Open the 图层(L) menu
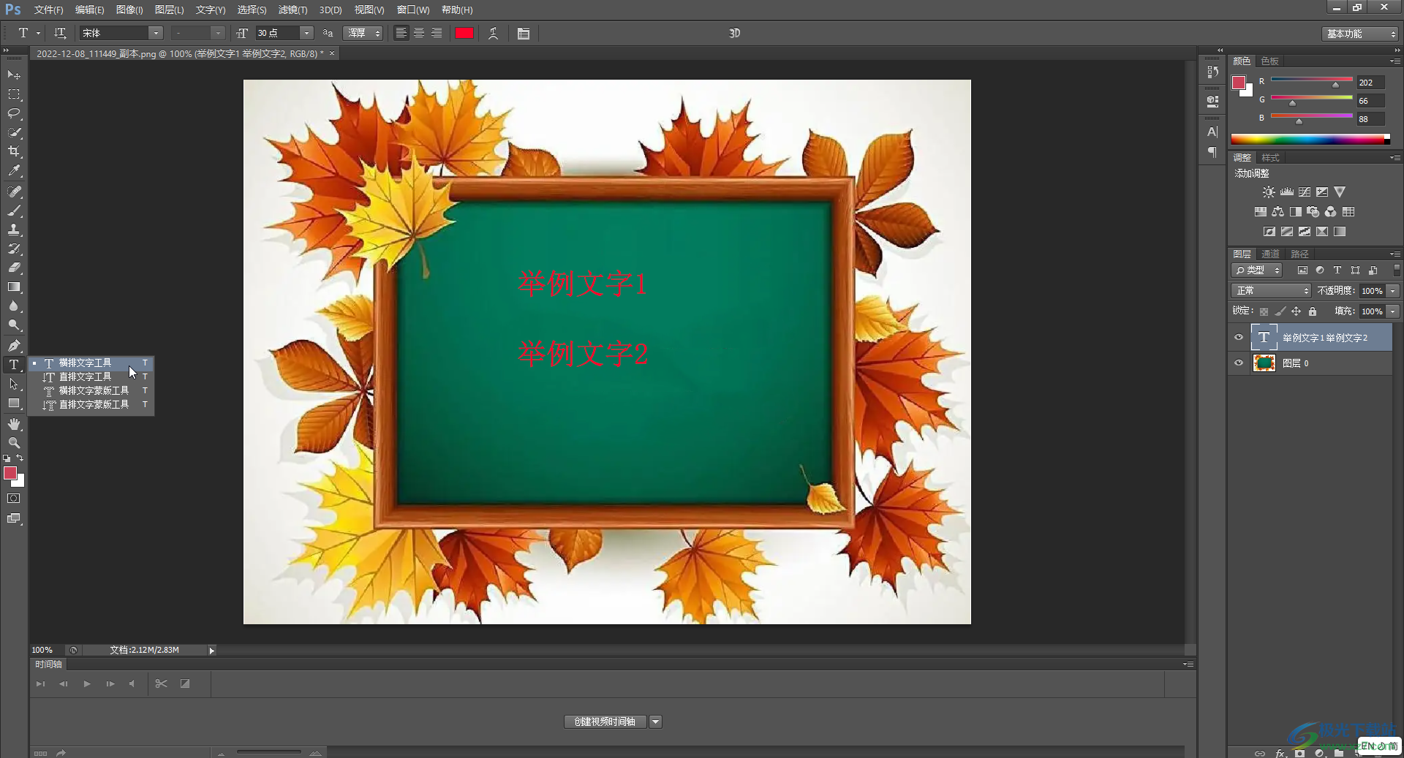 (169, 10)
